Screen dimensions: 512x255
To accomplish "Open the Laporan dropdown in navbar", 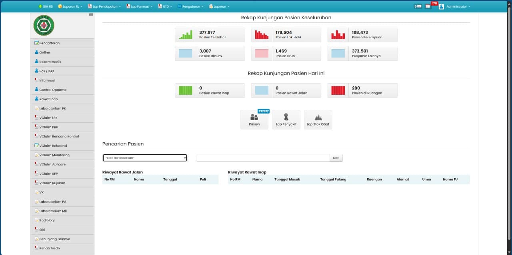I will [x=219, y=6].
